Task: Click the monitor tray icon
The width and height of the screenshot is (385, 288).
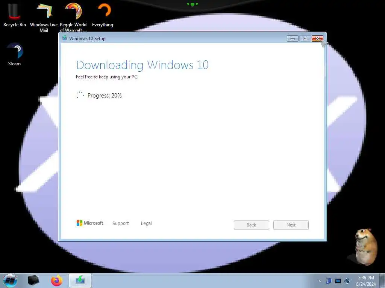Action: pos(338,281)
